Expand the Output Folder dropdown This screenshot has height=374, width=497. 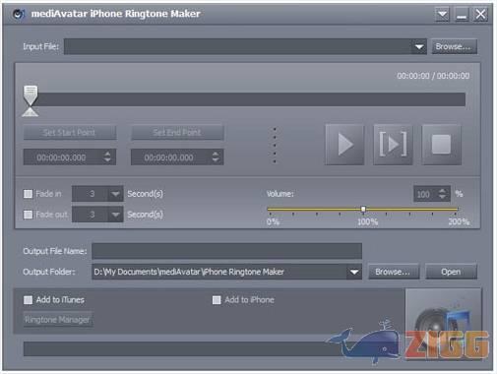click(354, 272)
